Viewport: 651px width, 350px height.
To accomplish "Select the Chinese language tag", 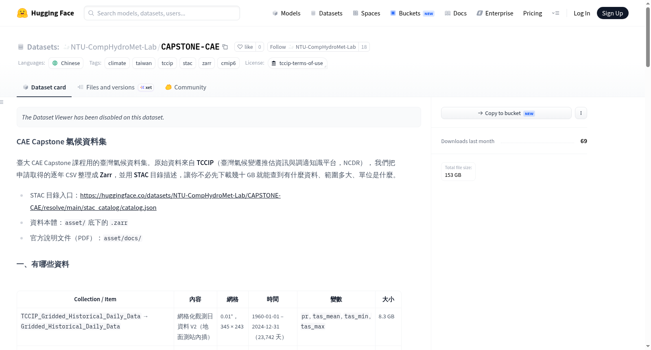I will tap(66, 63).
